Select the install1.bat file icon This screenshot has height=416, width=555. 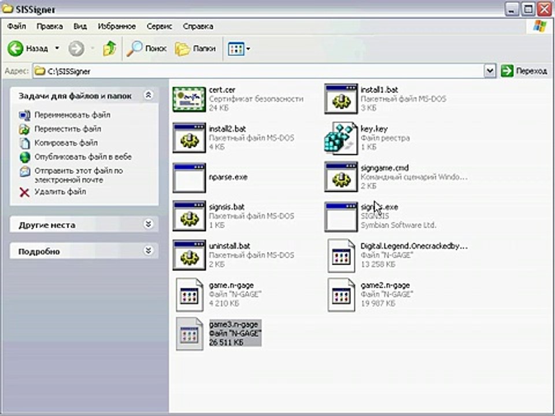click(x=341, y=99)
